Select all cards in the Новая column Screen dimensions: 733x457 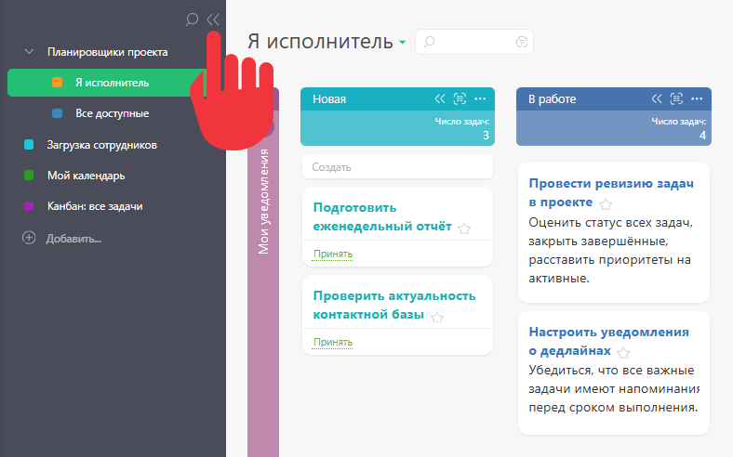click(460, 99)
